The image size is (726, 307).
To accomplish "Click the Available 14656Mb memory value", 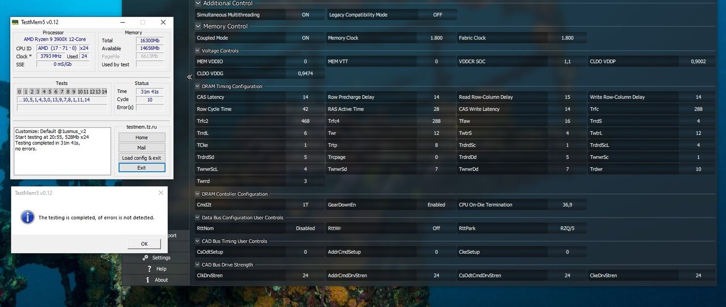I will click(x=150, y=49).
